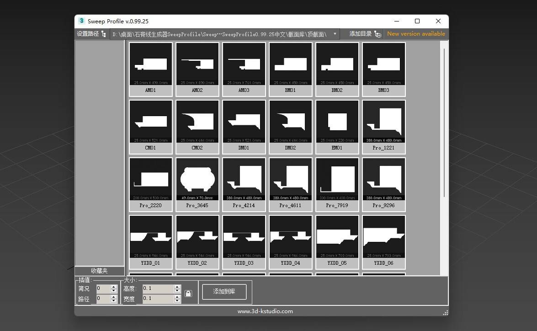Click the 高度 height input field
The image size is (537, 331).
[x=158, y=289]
